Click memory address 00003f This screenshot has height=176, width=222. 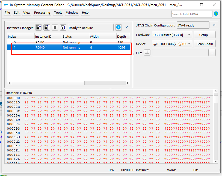13,111
